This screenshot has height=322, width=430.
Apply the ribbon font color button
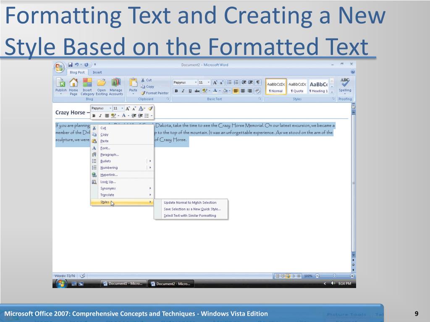point(215,91)
